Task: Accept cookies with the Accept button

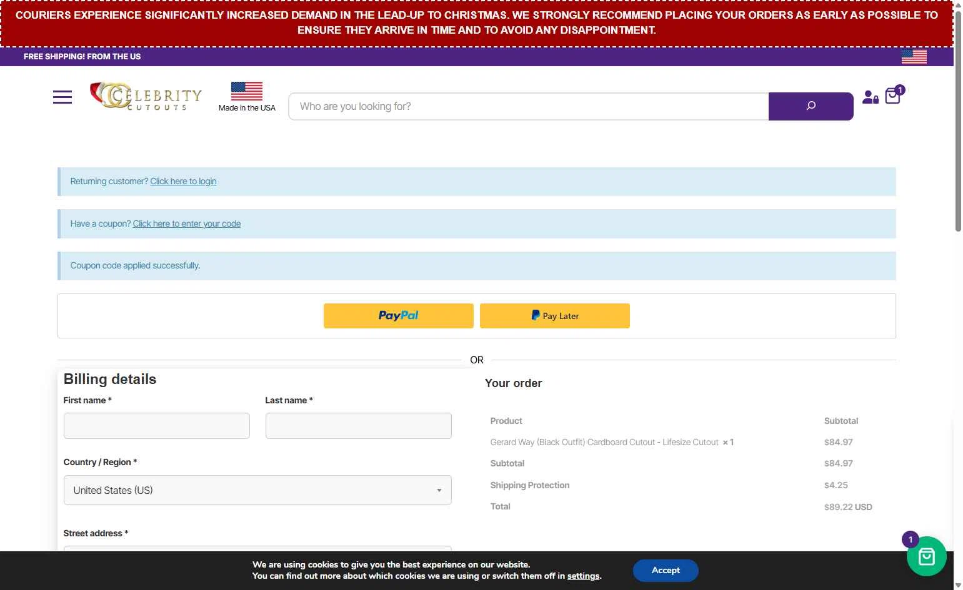Action: [x=666, y=570]
